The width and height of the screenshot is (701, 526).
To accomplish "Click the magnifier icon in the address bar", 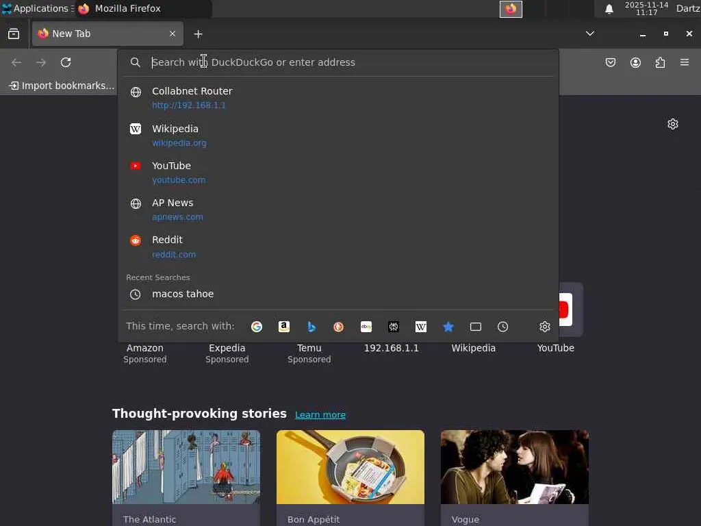I will pyautogui.click(x=136, y=62).
